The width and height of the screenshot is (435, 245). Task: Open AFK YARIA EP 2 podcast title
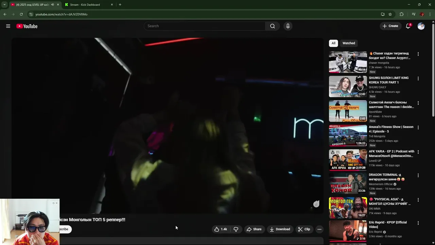391,153
